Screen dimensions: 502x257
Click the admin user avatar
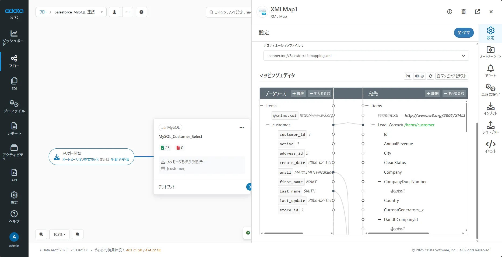click(x=14, y=237)
